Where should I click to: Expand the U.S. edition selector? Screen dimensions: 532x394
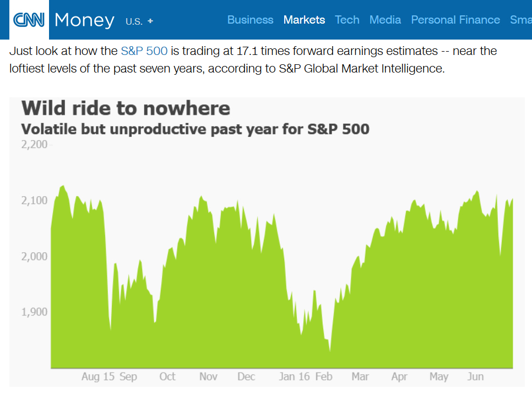[139, 21]
